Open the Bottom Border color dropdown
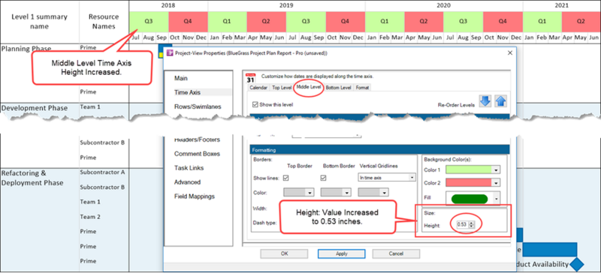This screenshot has height=273, width=601. 336,192
